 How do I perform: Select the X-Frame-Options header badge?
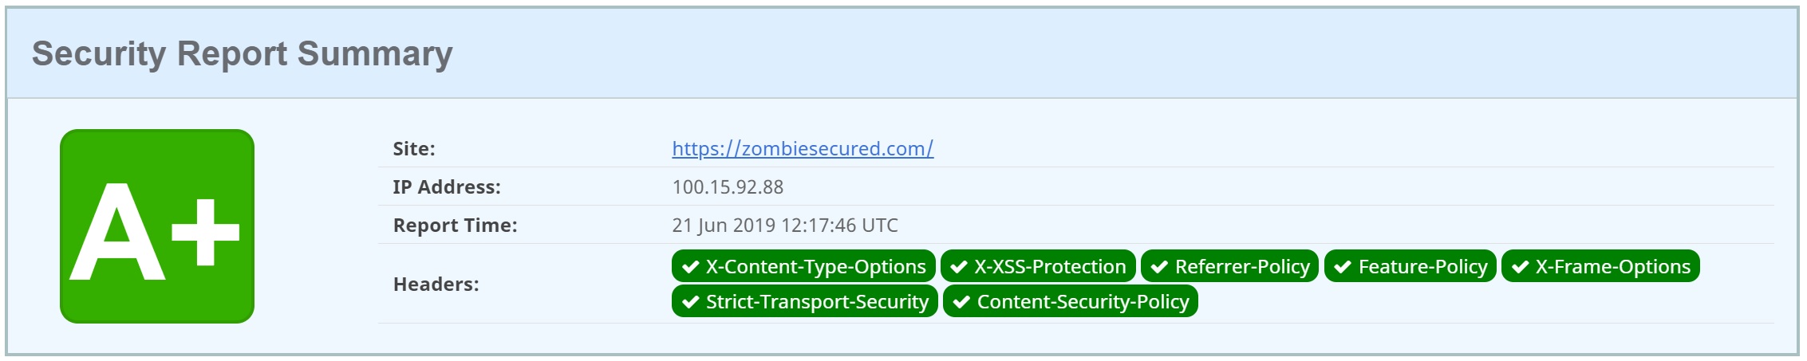pyautogui.click(x=1600, y=266)
